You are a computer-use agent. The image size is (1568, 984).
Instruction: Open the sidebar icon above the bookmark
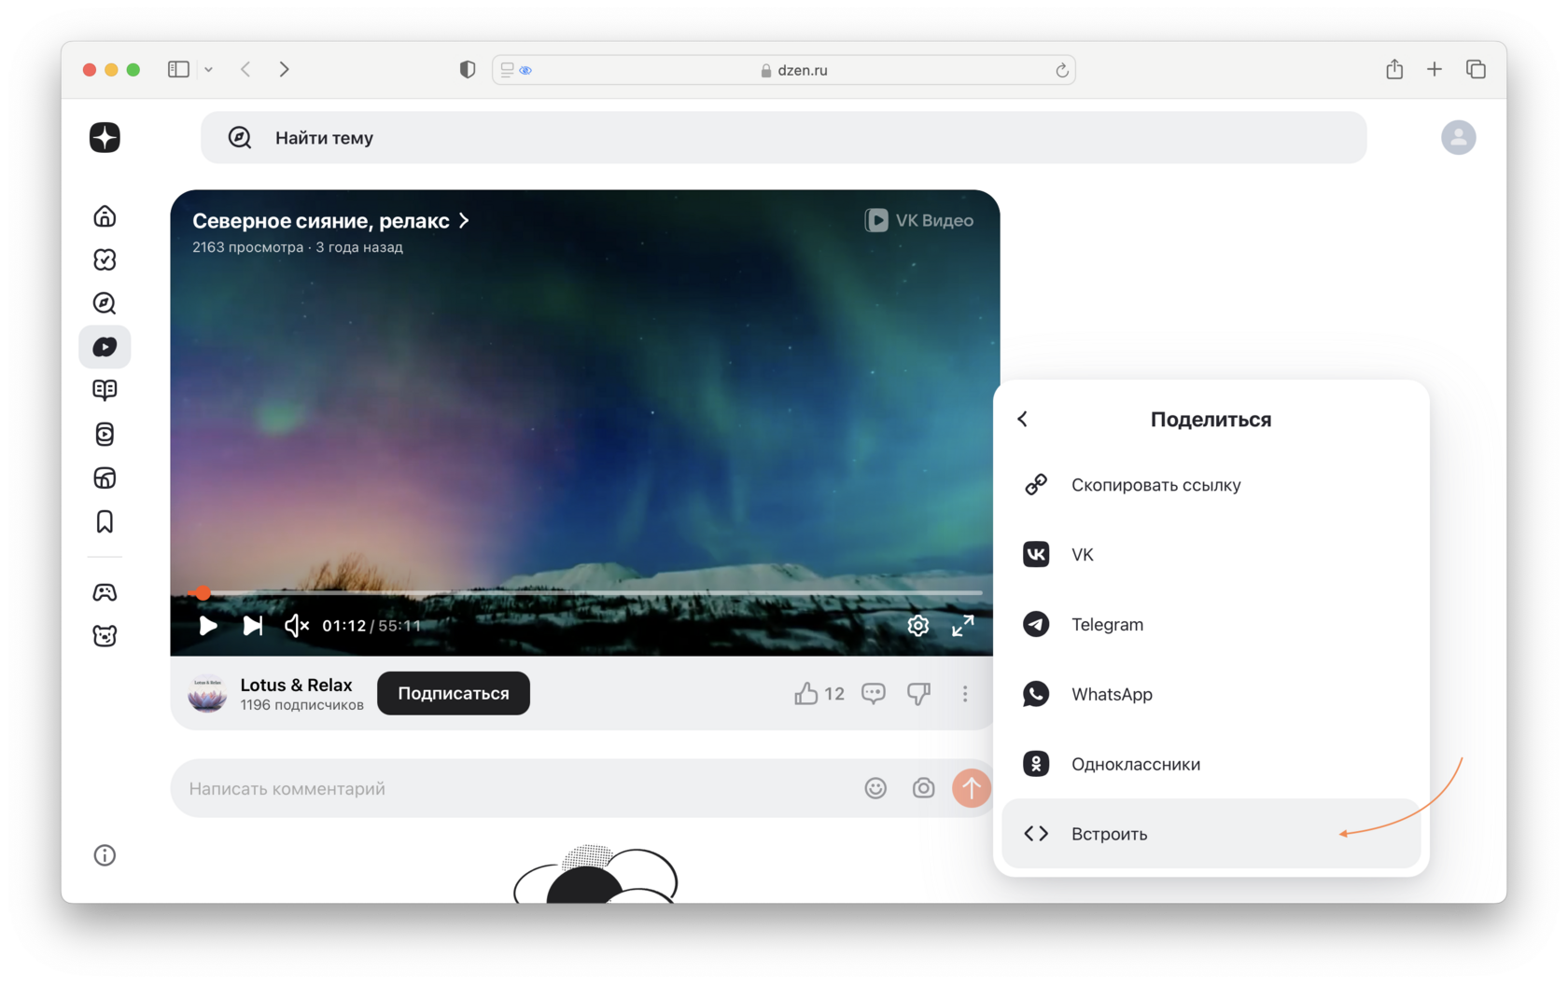[105, 478]
